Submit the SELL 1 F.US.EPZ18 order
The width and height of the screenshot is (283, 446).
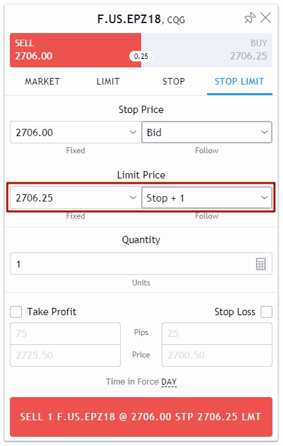141,417
